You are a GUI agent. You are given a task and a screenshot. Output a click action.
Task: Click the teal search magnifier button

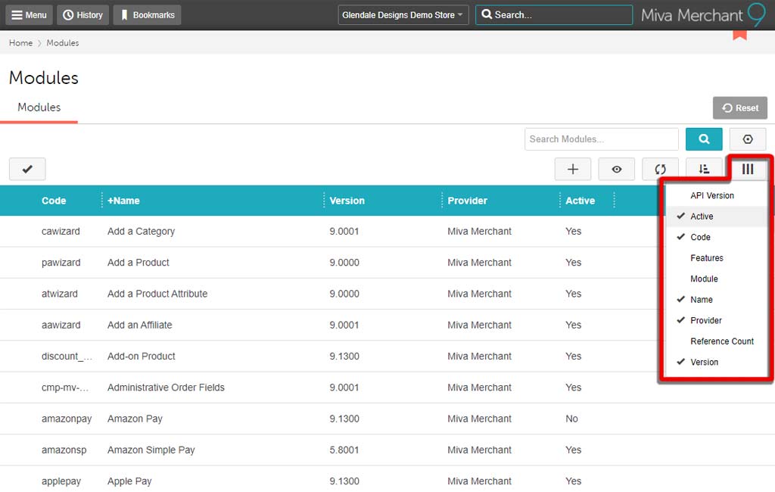[x=704, y=139]
